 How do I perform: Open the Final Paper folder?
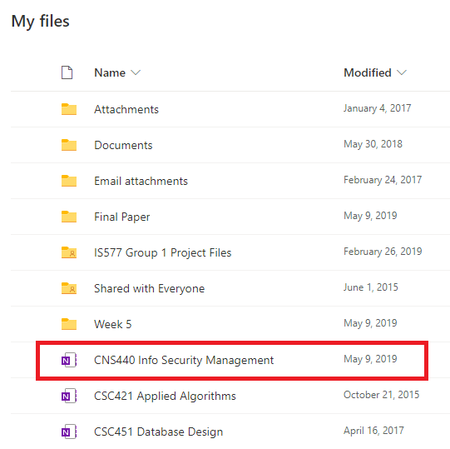coord(122,217)
